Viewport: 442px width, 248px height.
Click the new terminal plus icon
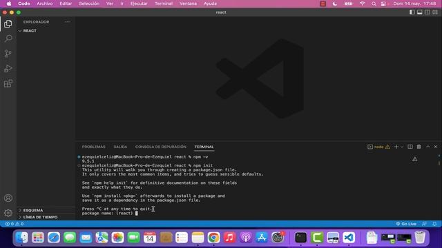[x=396, y=147]
